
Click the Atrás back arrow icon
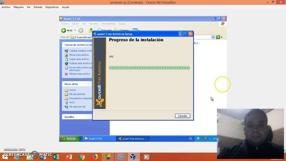click(x=63, y=30)
